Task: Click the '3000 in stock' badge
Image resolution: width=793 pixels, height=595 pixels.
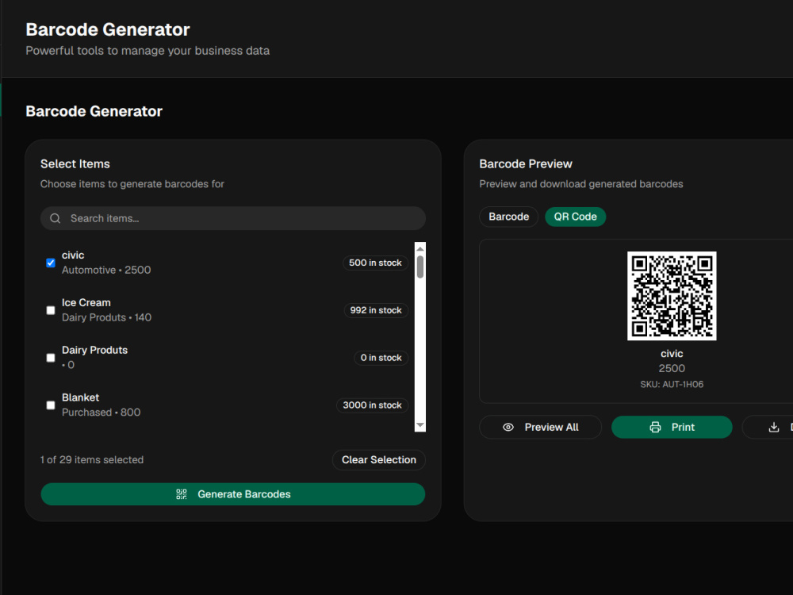Action: pyautogui.click(x=372, y=405)
